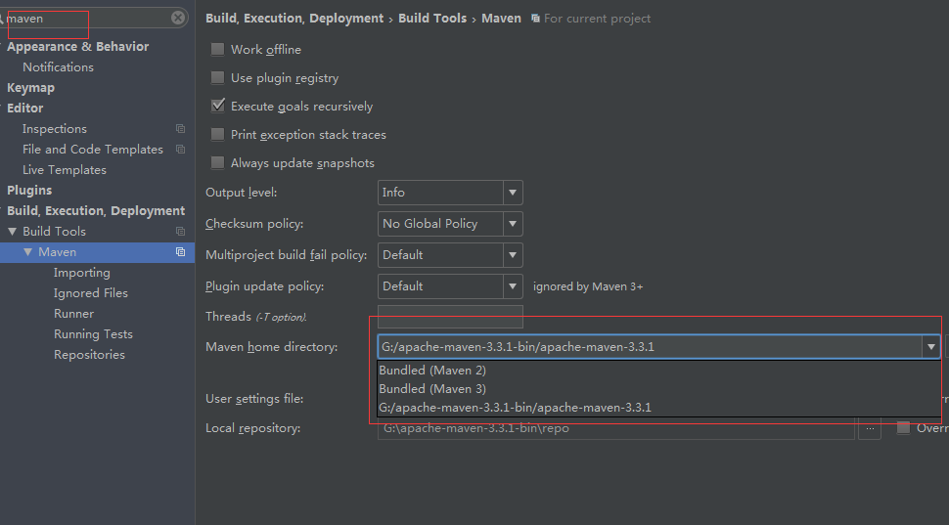Select Bundled (Maven 2) option
Image resolution: width=949 pixels, height=525 pixels.
coord(659,371)
